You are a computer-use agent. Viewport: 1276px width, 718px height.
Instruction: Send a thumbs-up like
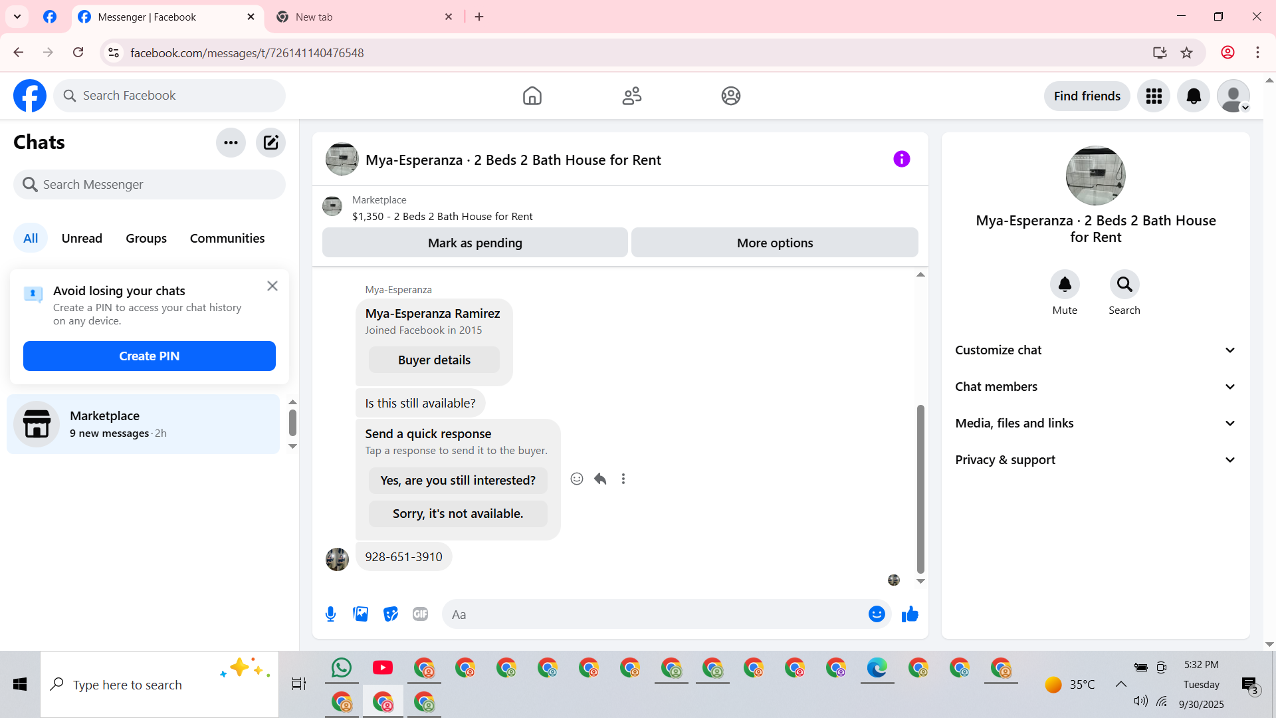(x=910, y=614)
